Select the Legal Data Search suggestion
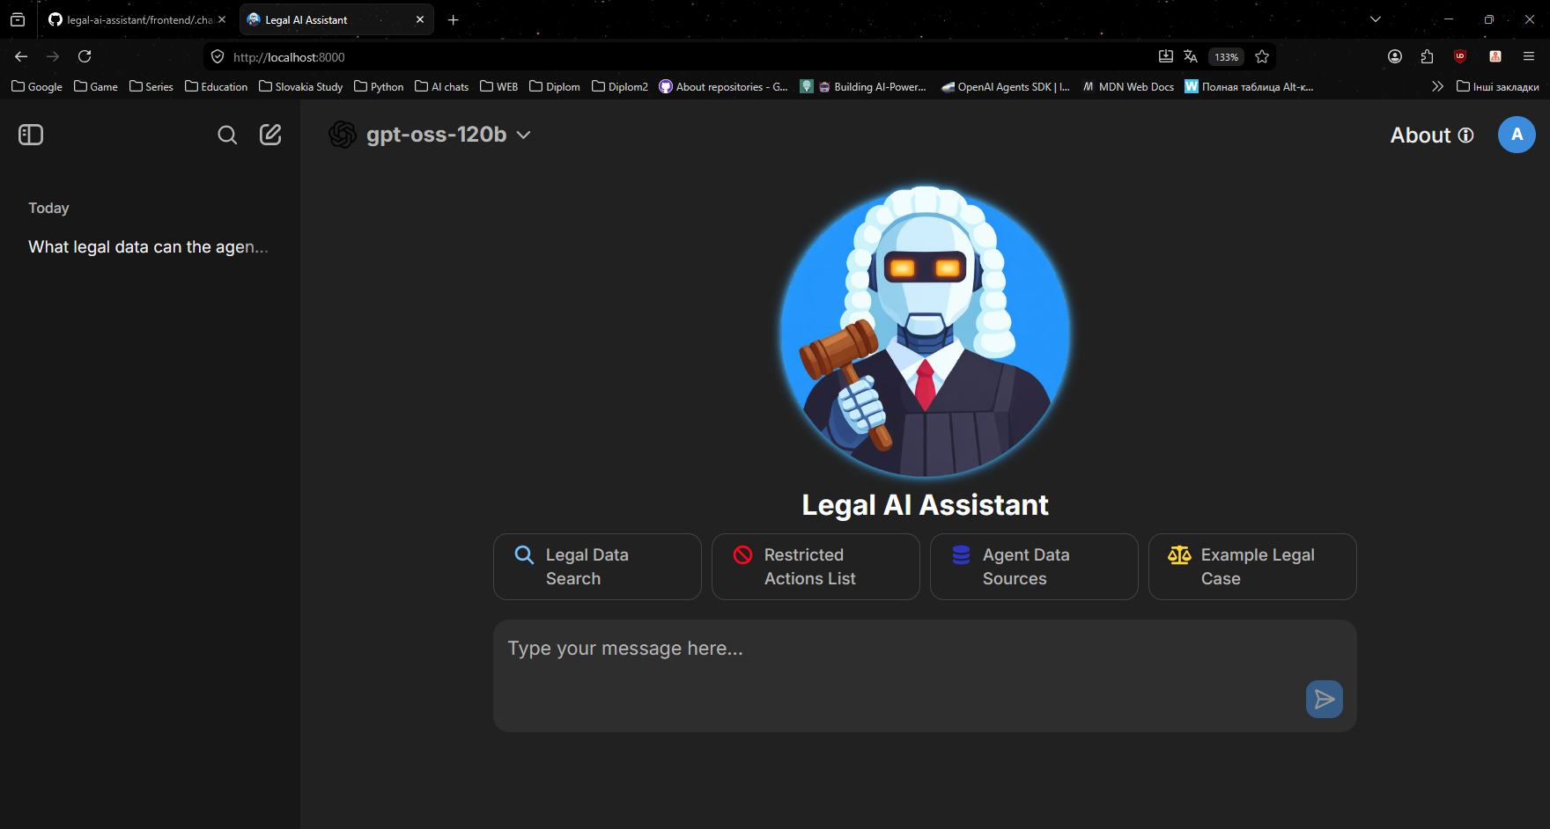The image size is (1550, 829). (x=597, y=567)
